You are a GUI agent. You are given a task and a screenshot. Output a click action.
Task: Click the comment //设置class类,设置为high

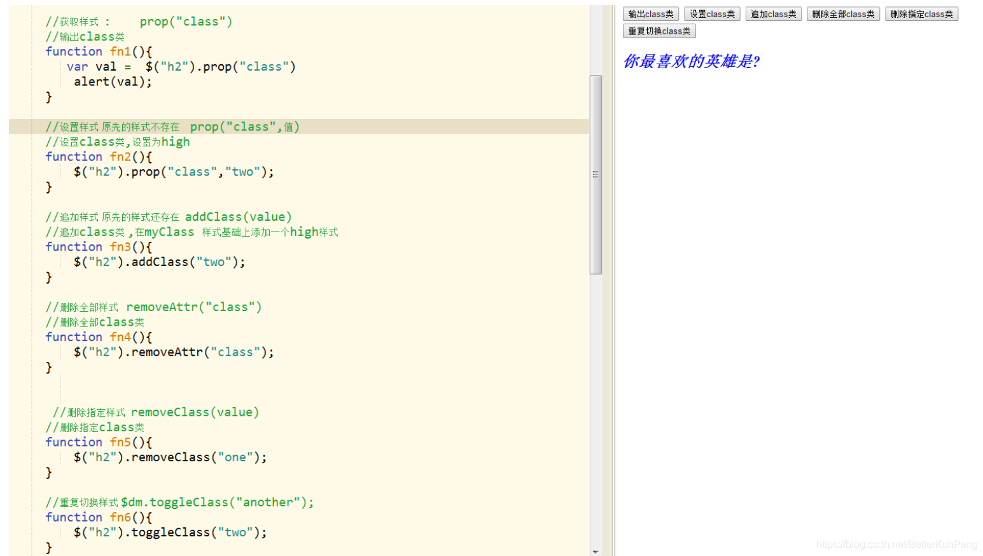[118, 142]
